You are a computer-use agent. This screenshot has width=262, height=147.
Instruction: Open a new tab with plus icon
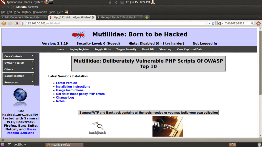click(147, 17)
